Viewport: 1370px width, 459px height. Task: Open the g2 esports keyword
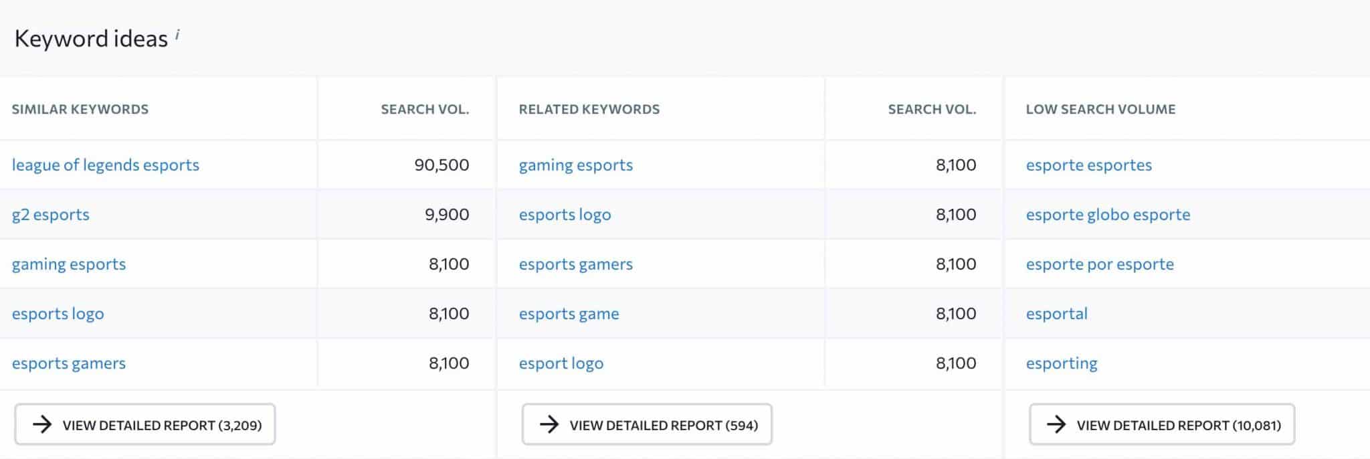50,214
